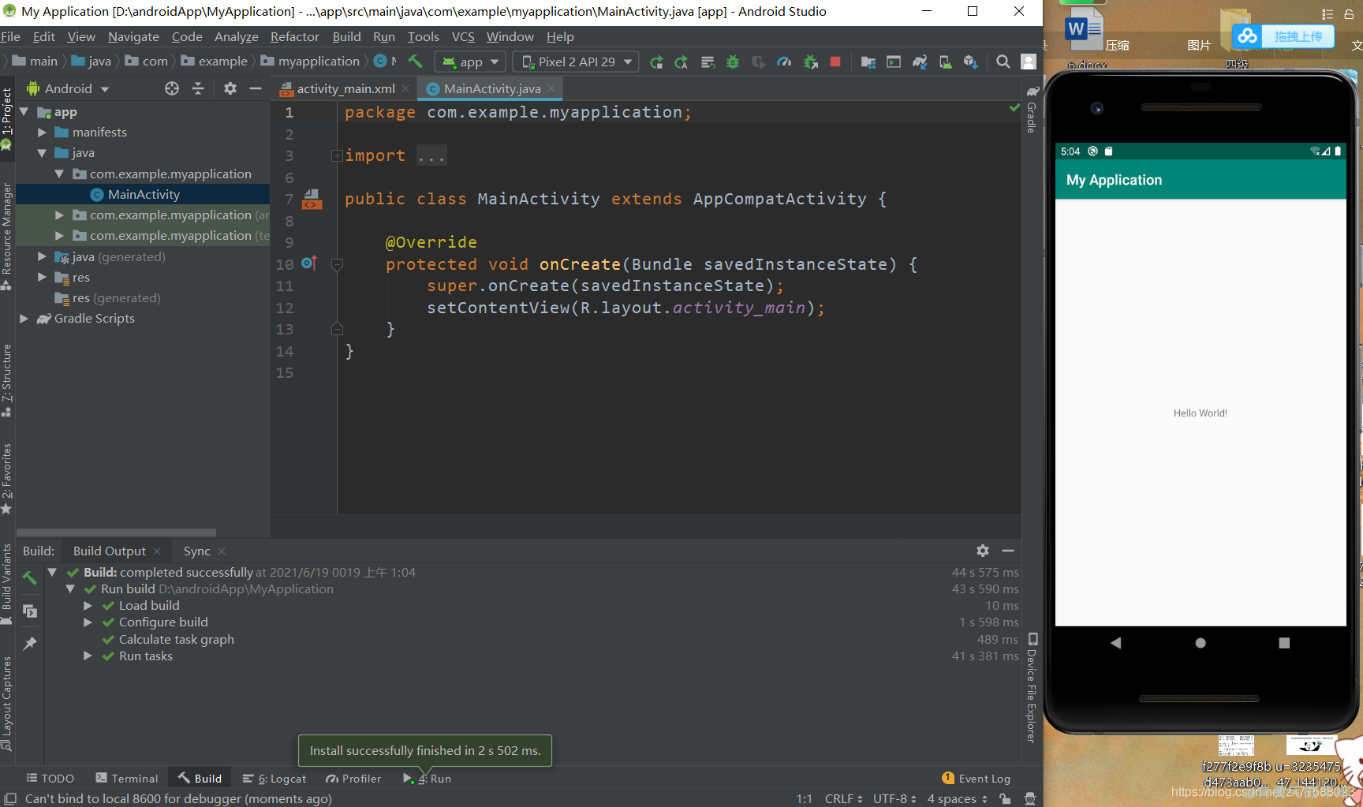The height and width of the screenshot is (807, 1363).
Task: Expand Load build step
Action: click(x=88, y=606)
